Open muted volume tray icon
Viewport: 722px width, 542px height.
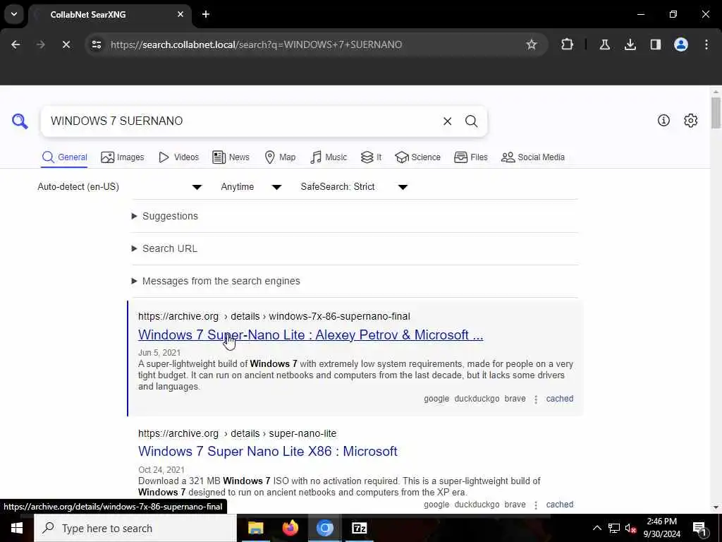click(x=630, y=528)
